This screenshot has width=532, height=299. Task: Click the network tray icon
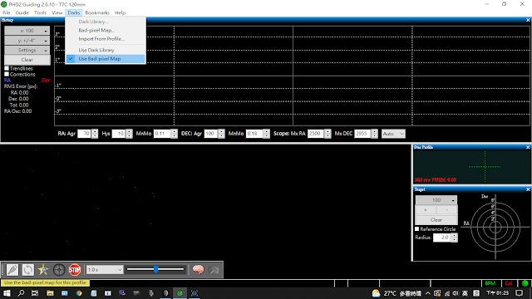point(447,293)
